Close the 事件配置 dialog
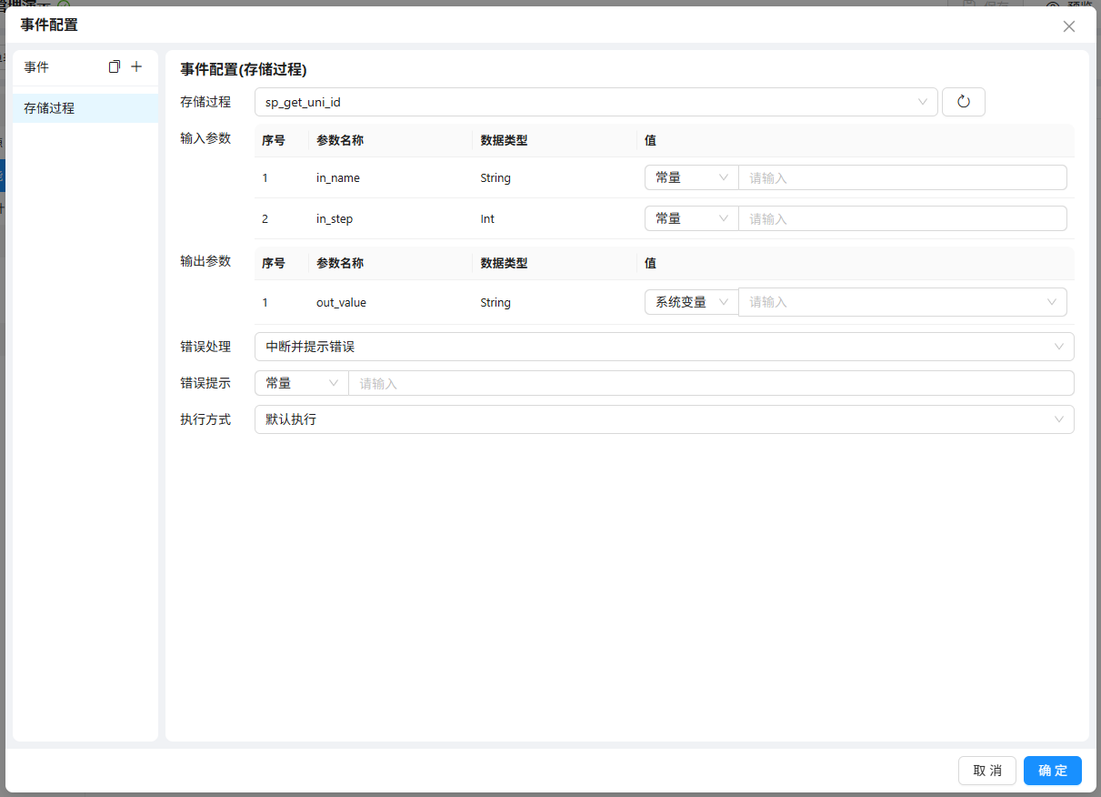Screen dimensions: 1101x797 coord(1069,26)
